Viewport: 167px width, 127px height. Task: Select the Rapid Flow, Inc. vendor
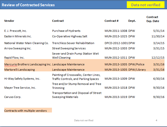click(x=14, y=58)
